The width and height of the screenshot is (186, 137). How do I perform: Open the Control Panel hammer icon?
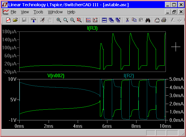point(34,20)
